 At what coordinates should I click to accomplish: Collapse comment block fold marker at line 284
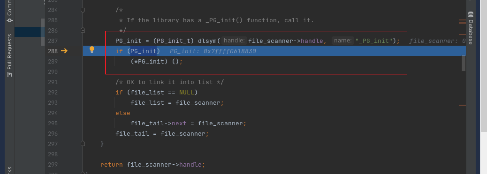click(83, 10)
